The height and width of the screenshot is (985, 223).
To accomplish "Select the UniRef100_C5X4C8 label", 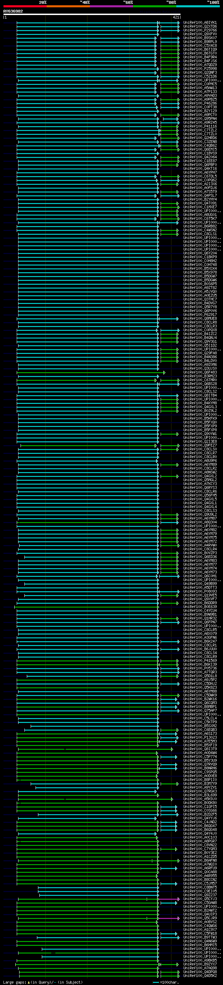I will (200, 45).
